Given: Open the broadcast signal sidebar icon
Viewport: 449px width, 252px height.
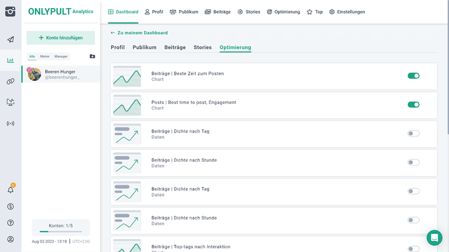Looking at the screenshot, I should click(x=11, y=123).
